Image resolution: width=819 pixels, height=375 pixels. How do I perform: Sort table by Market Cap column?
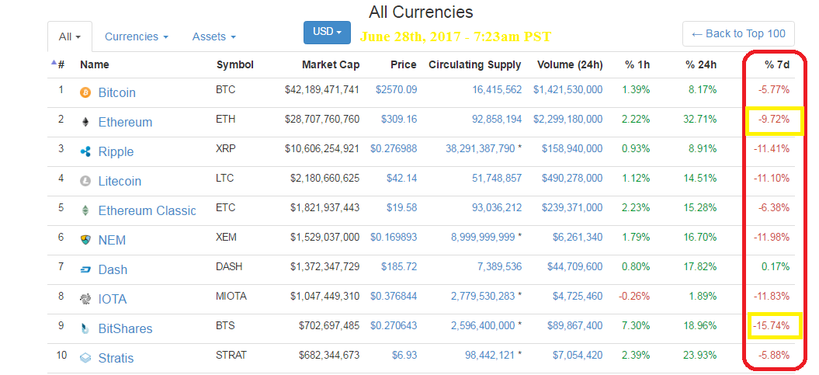pyautogui.click(x=330, y=64)
